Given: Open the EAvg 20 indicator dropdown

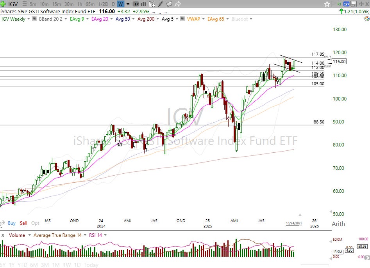Looking at the screenshot, I should coord(111,19).
